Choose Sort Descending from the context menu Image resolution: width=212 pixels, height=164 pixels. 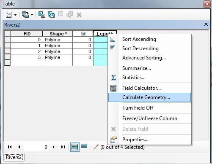pos(149,48)
